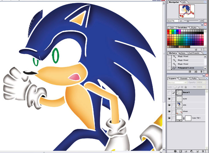Hide the shoes layer

[169, 111]
